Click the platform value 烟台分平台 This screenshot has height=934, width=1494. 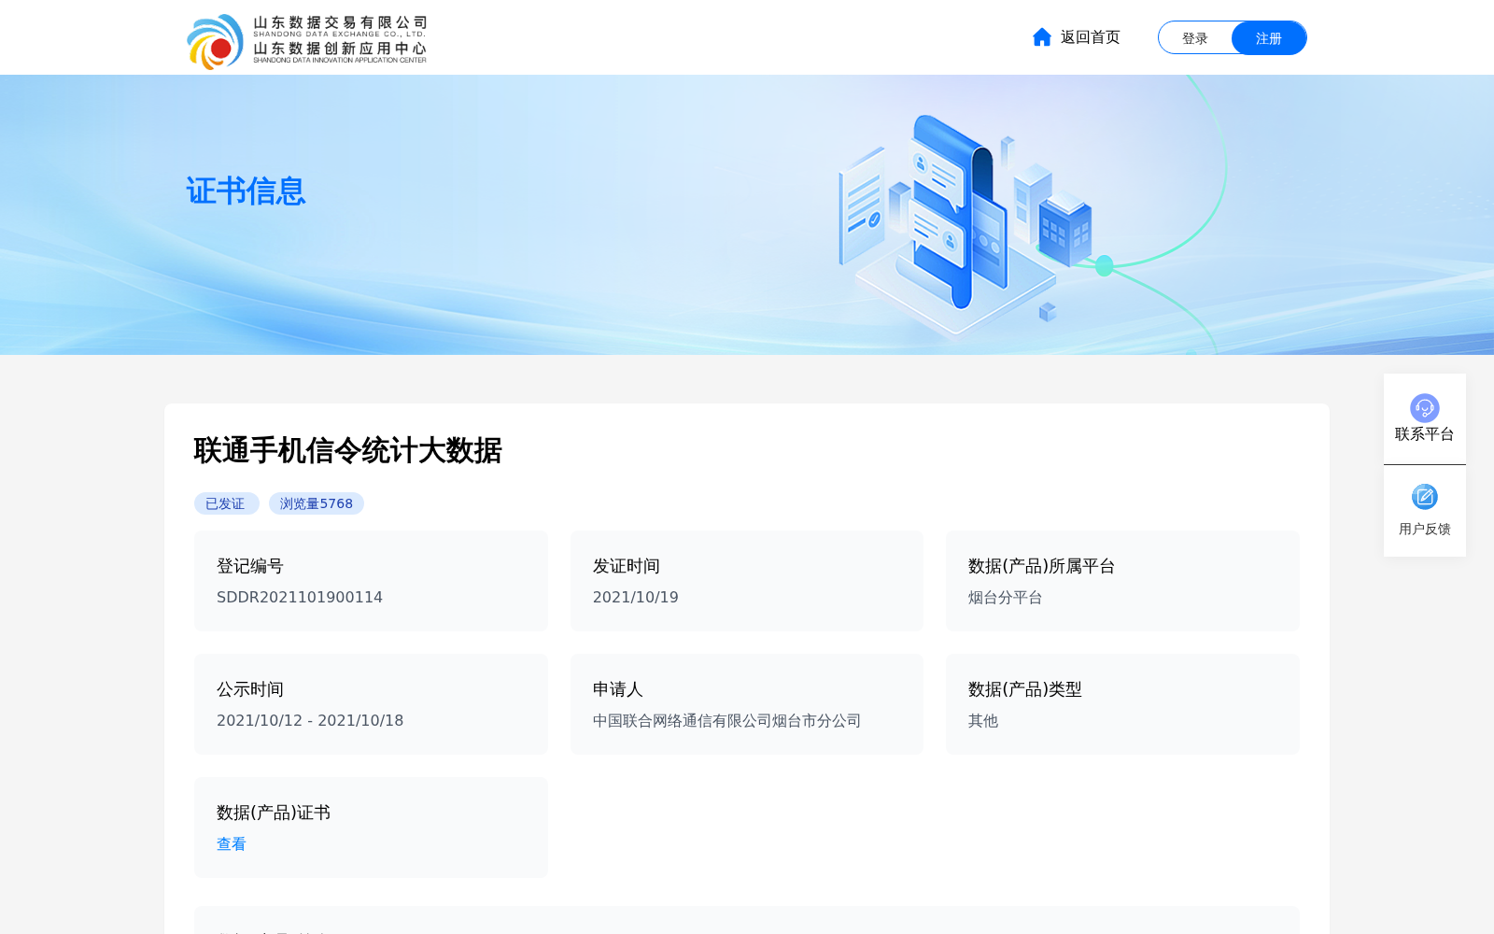1006,598
